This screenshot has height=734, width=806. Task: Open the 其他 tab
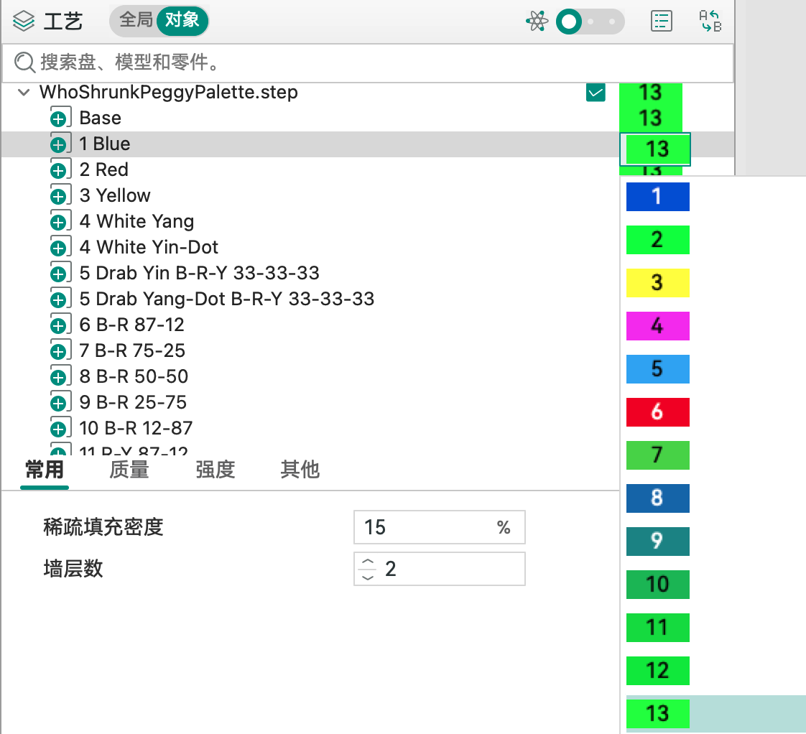point(300,470)
